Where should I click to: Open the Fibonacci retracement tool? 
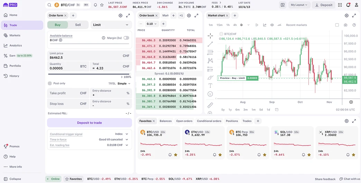coord(210,52)
